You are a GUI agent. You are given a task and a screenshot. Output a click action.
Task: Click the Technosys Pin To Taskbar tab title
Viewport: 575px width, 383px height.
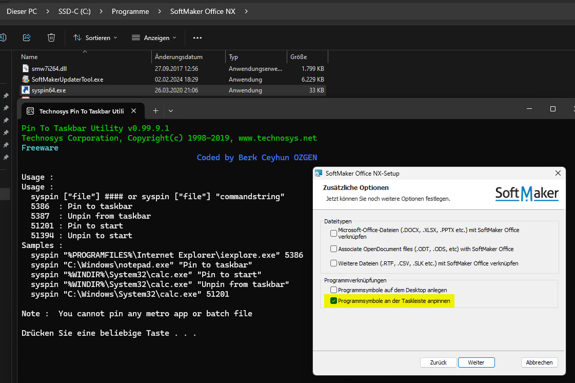pos(82,111)
